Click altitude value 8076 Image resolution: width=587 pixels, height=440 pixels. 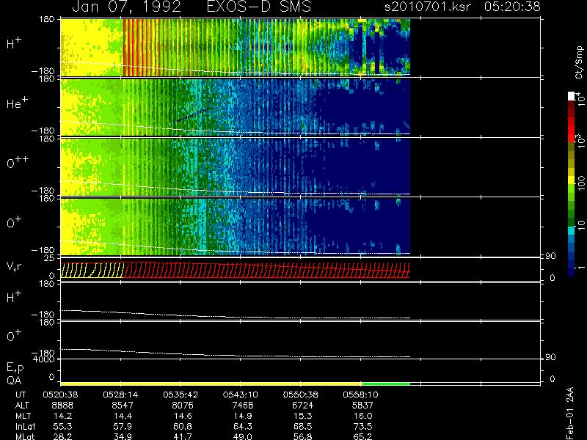[x=183, y=406]
